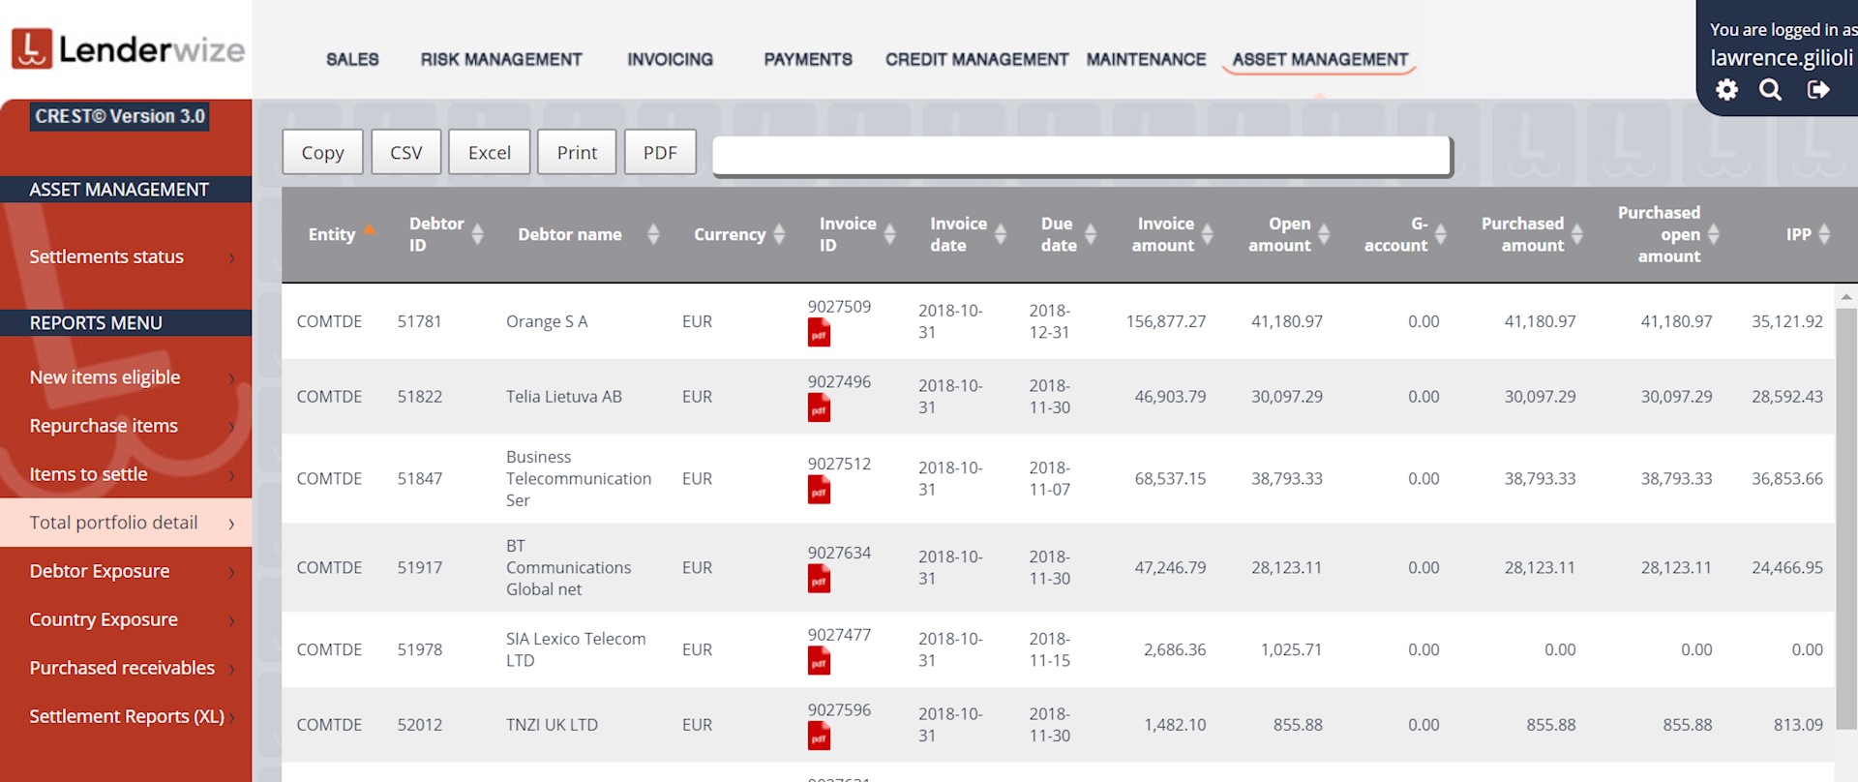
Task: Click invoice number 9027509
Action: 839,307
